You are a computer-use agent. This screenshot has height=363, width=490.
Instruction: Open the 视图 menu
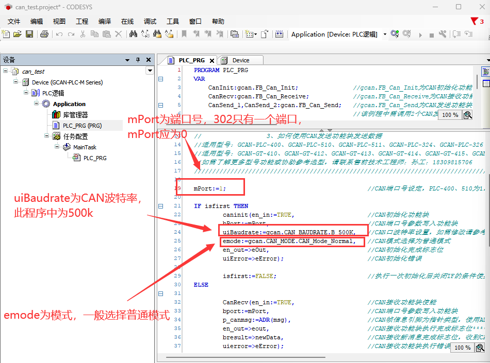tap(59, 21)
